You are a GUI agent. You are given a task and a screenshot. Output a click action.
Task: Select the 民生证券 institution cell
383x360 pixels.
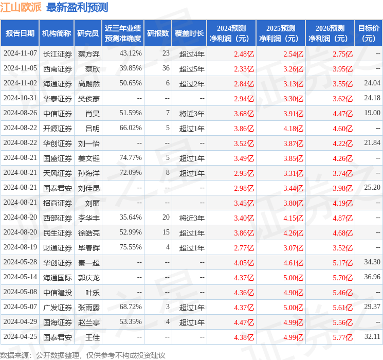coord(58,233)
